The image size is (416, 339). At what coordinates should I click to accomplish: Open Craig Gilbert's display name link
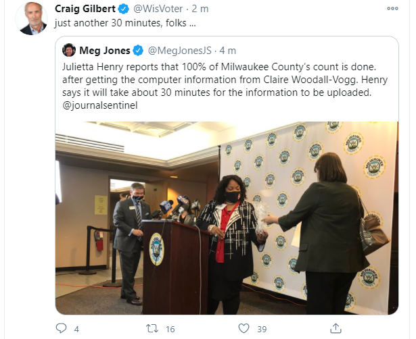coord(85,9)
